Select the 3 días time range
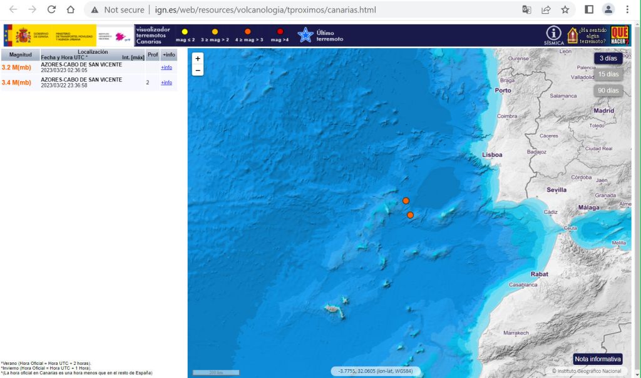641x378 pixels. coord(608,58)
